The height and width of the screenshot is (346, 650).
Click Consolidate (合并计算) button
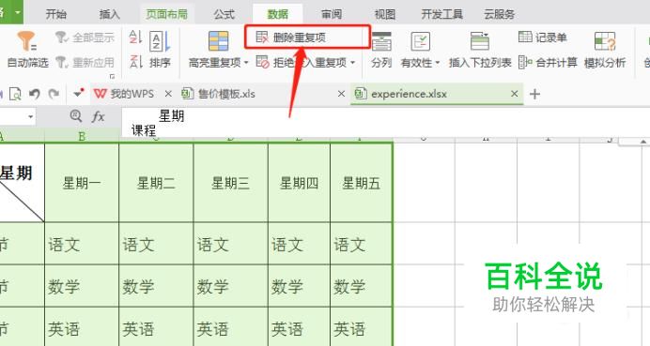point(548,63)
